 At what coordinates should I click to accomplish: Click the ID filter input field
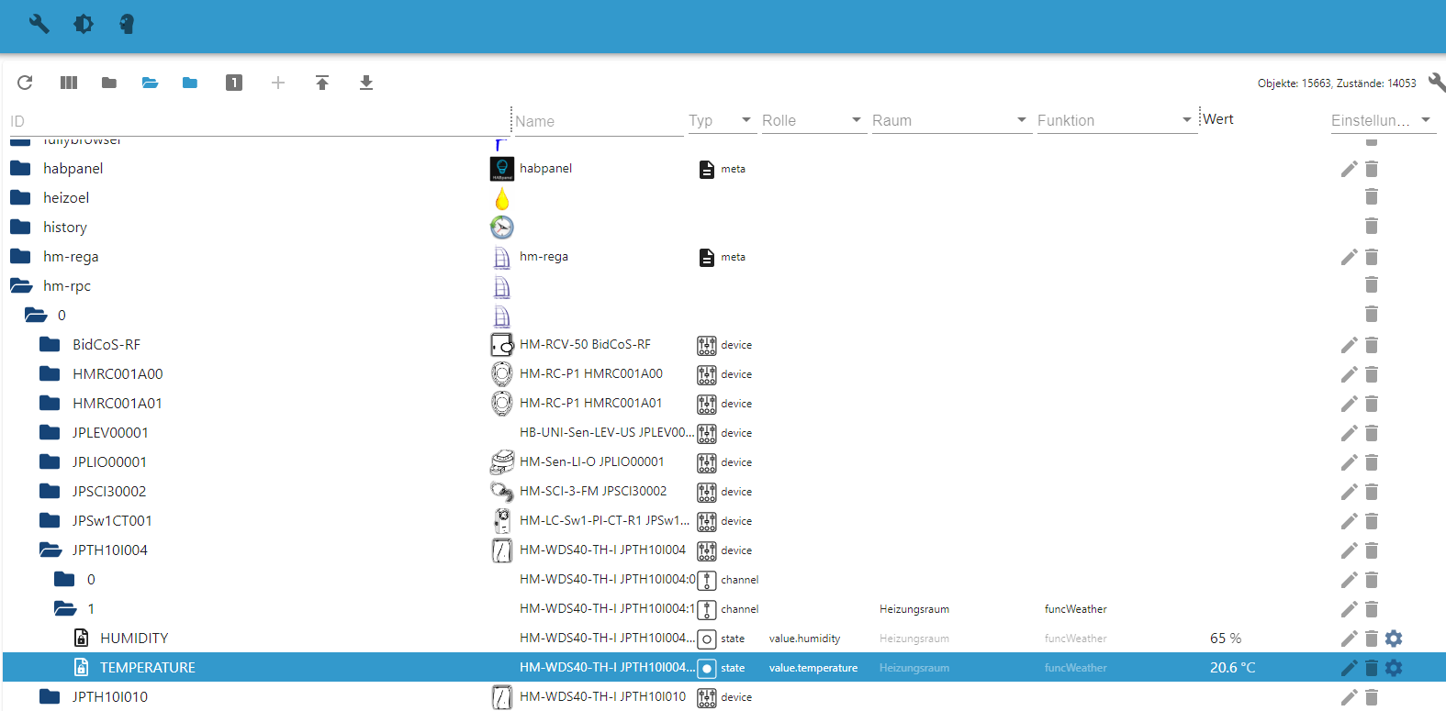(257, 121)
